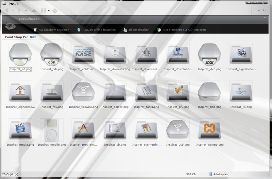Click Arbeitsplatz in the status bar
Viewport: 272px width, 179px height.
(221, 174)
